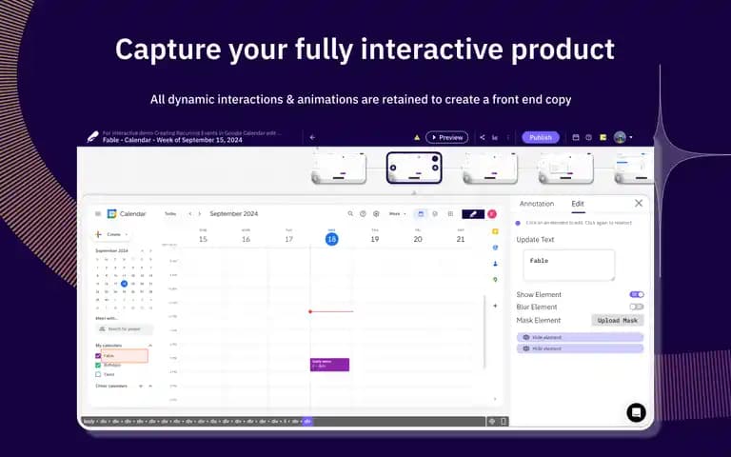Select the fourth screen thumbnail

pos(566,168)
